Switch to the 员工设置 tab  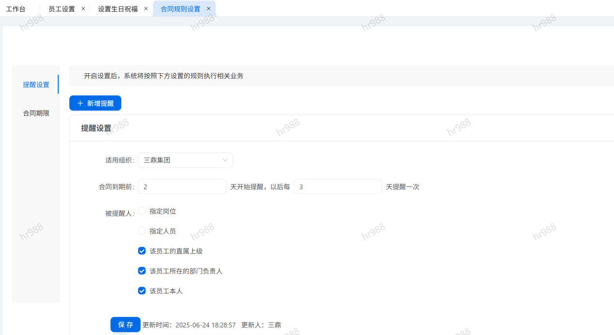pos(61,9)
